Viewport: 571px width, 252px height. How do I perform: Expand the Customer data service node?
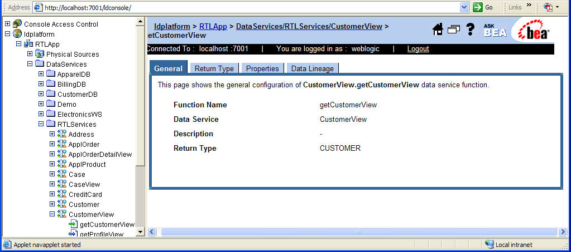pyautogui.click(x=52, y=204)
